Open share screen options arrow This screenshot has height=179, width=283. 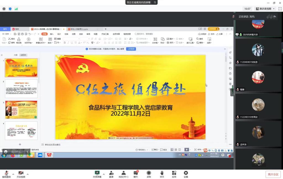click(104, 174)
